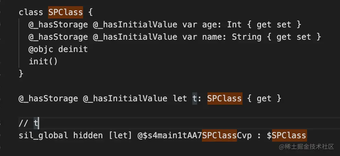Click the highlighted "t" constant in the let declaration
This screenshot has width=340, height=156.
pos(194,99)
